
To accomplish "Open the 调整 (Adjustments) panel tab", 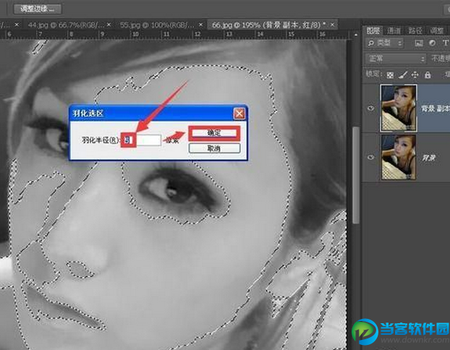I will [x=436, y=30].
